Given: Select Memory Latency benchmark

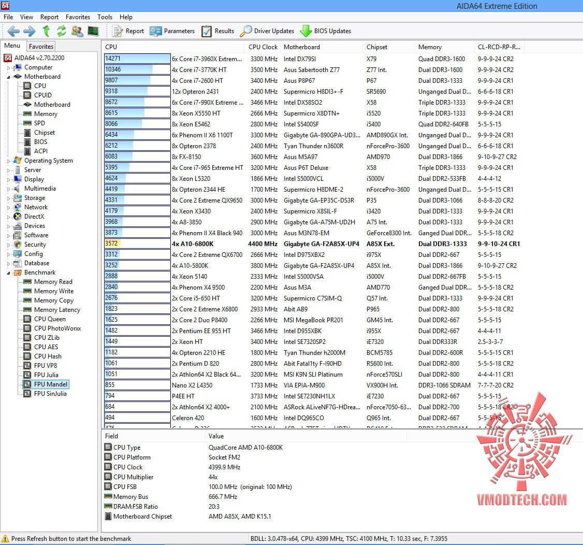Looking at the screenshot, I should [x=57, y=309].
